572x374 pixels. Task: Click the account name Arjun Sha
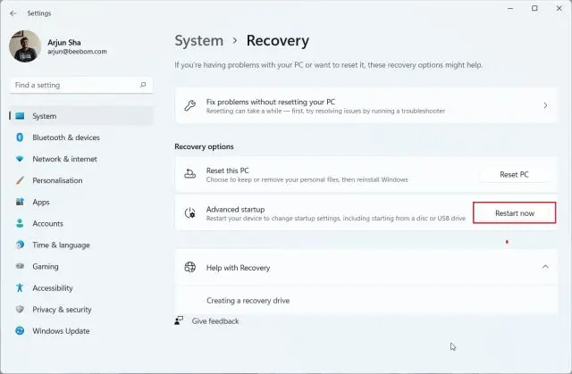64,42
